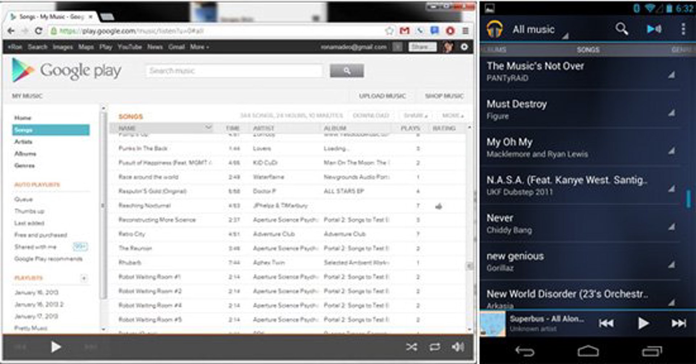Skip to next track on phone
The image size is (696, 364).
coord(679,323)
